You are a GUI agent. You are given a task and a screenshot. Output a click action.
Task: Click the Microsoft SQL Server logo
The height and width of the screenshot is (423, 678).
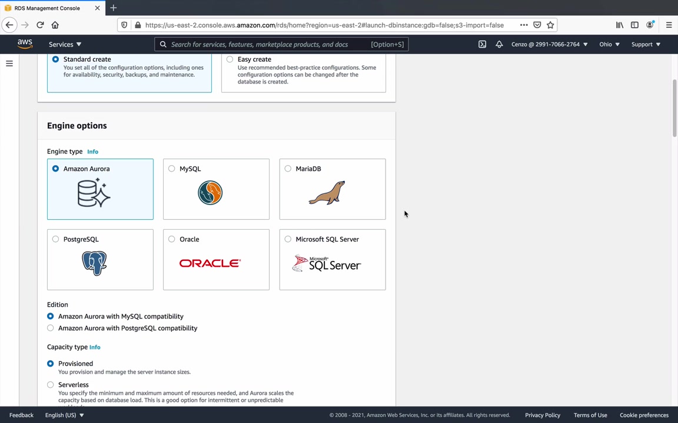tap(327, 263)
